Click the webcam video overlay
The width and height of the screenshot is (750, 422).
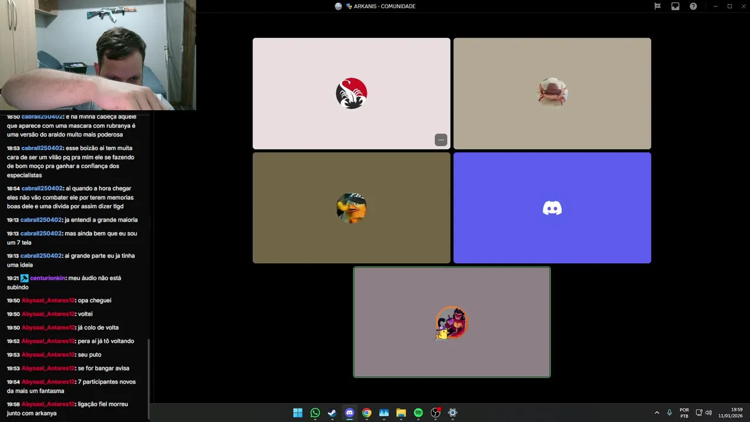98,55
